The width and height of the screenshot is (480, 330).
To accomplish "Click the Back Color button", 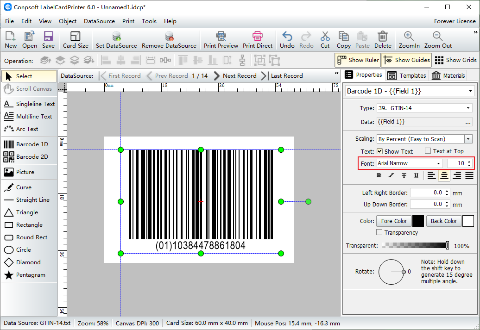I will point(443,221).
